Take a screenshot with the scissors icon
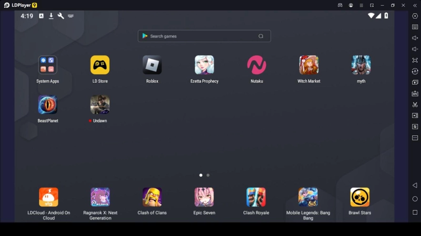421x236 pixels. (415, 104)
